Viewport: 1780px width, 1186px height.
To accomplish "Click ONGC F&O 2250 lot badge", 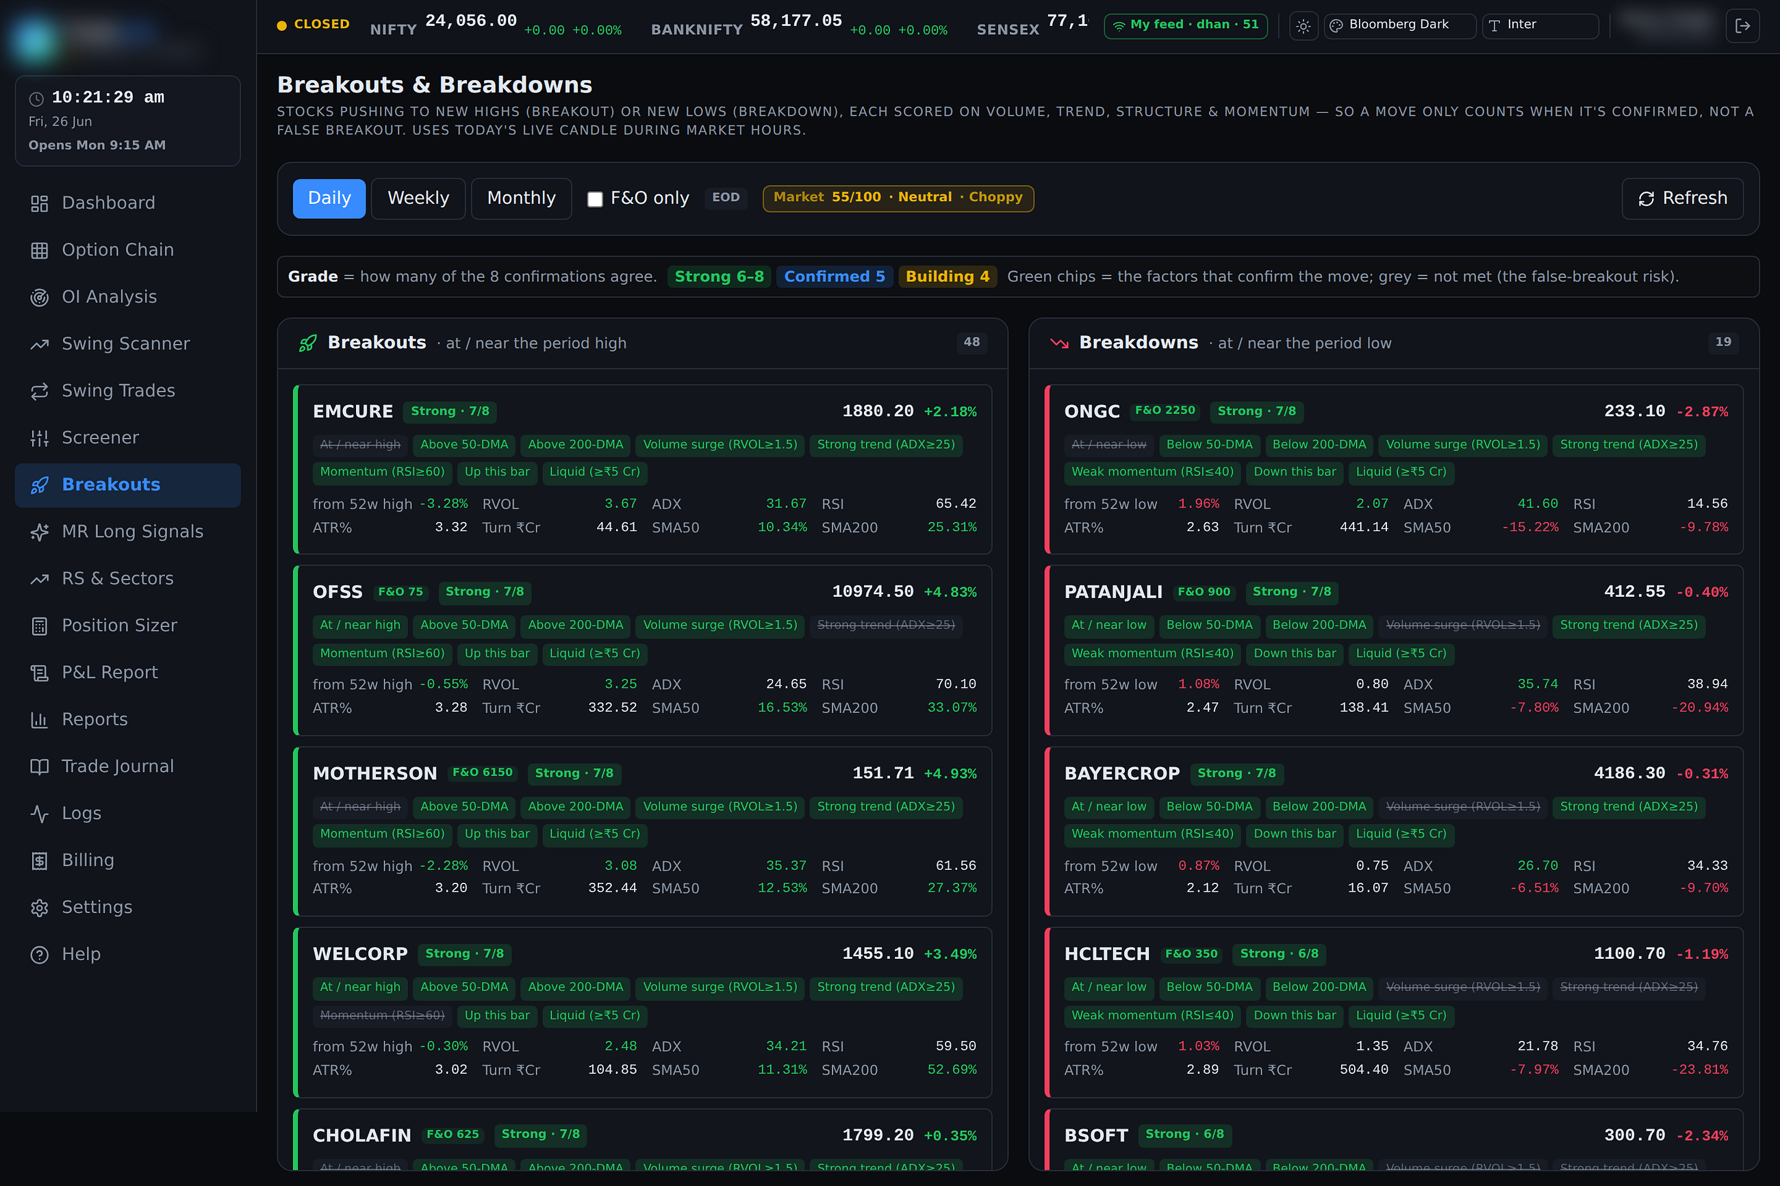I will (x=1165, y=411).
